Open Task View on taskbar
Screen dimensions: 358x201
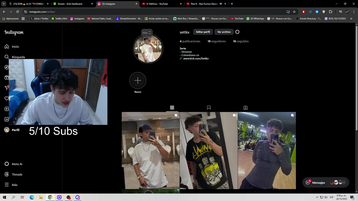[22, 197]
